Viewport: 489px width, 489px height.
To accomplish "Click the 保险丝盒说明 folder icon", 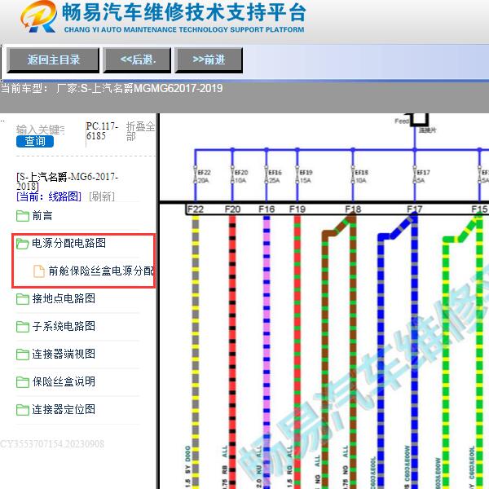I will 23,382.
